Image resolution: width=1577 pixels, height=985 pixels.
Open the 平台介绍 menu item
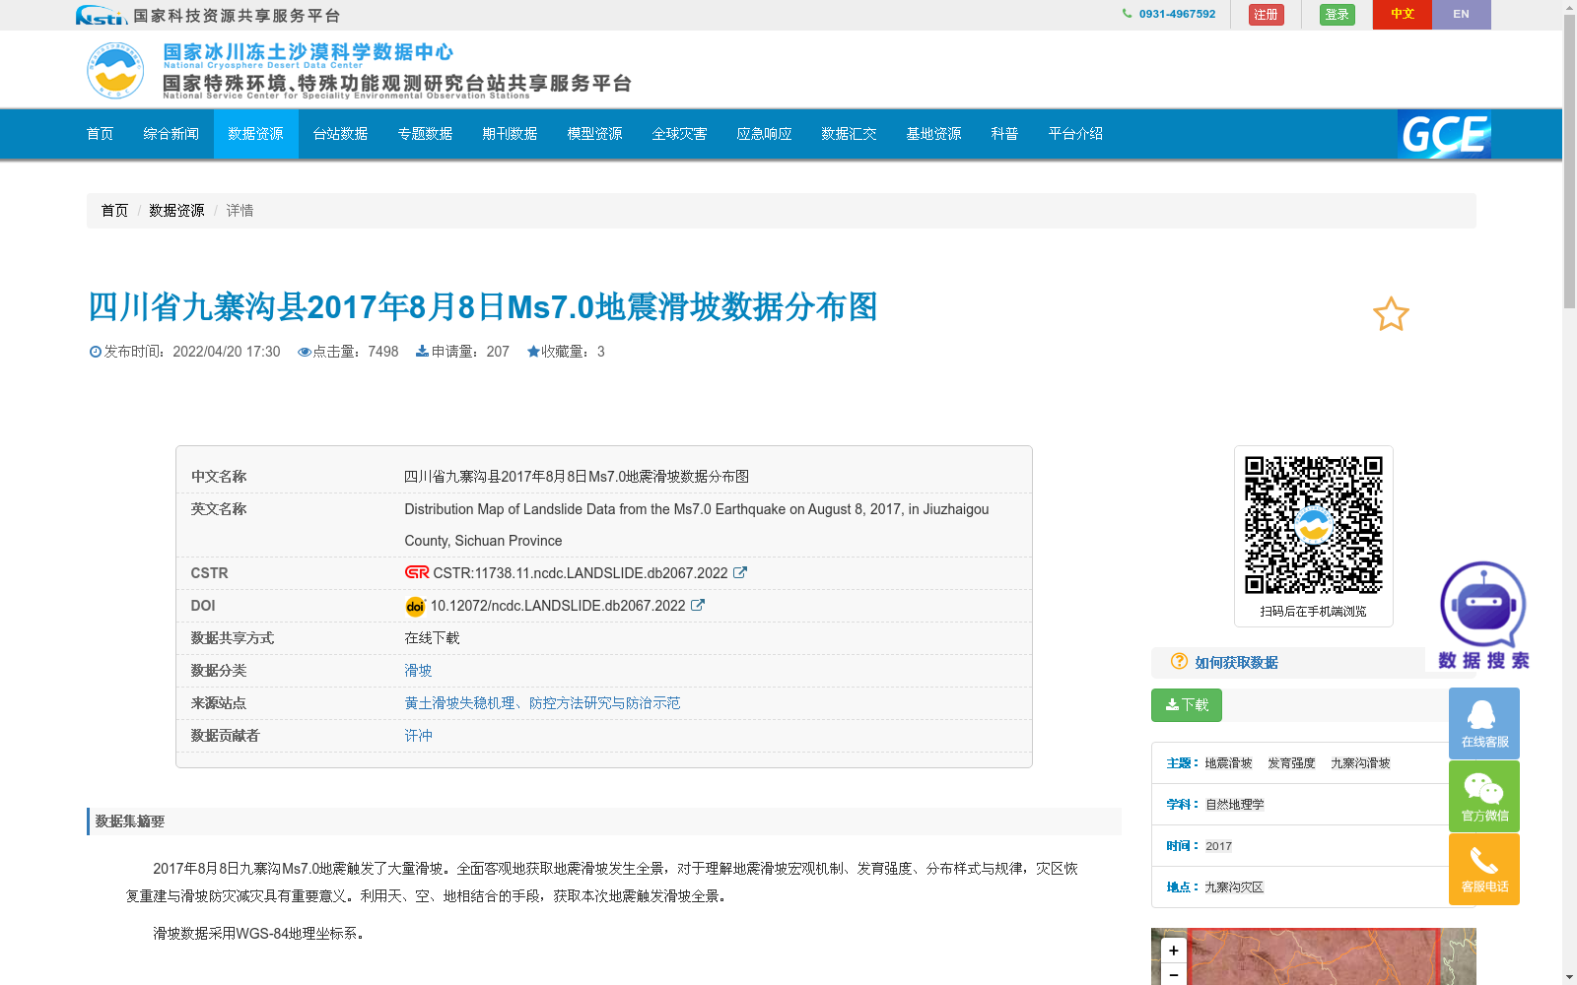1076,134
